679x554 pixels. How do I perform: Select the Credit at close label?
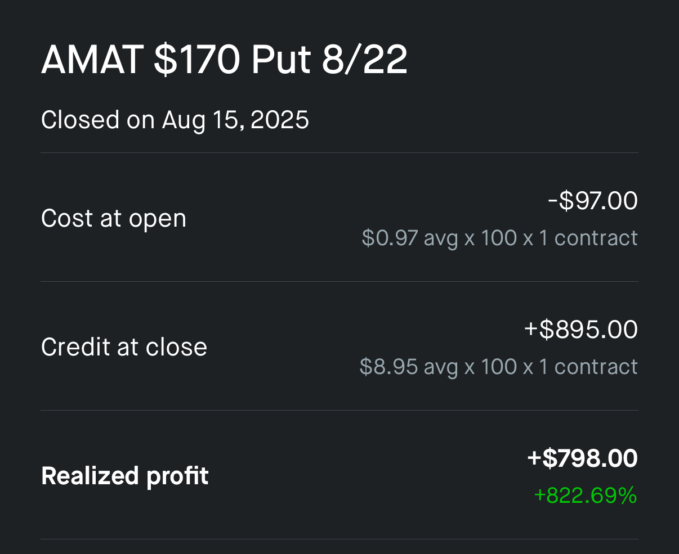124,347
